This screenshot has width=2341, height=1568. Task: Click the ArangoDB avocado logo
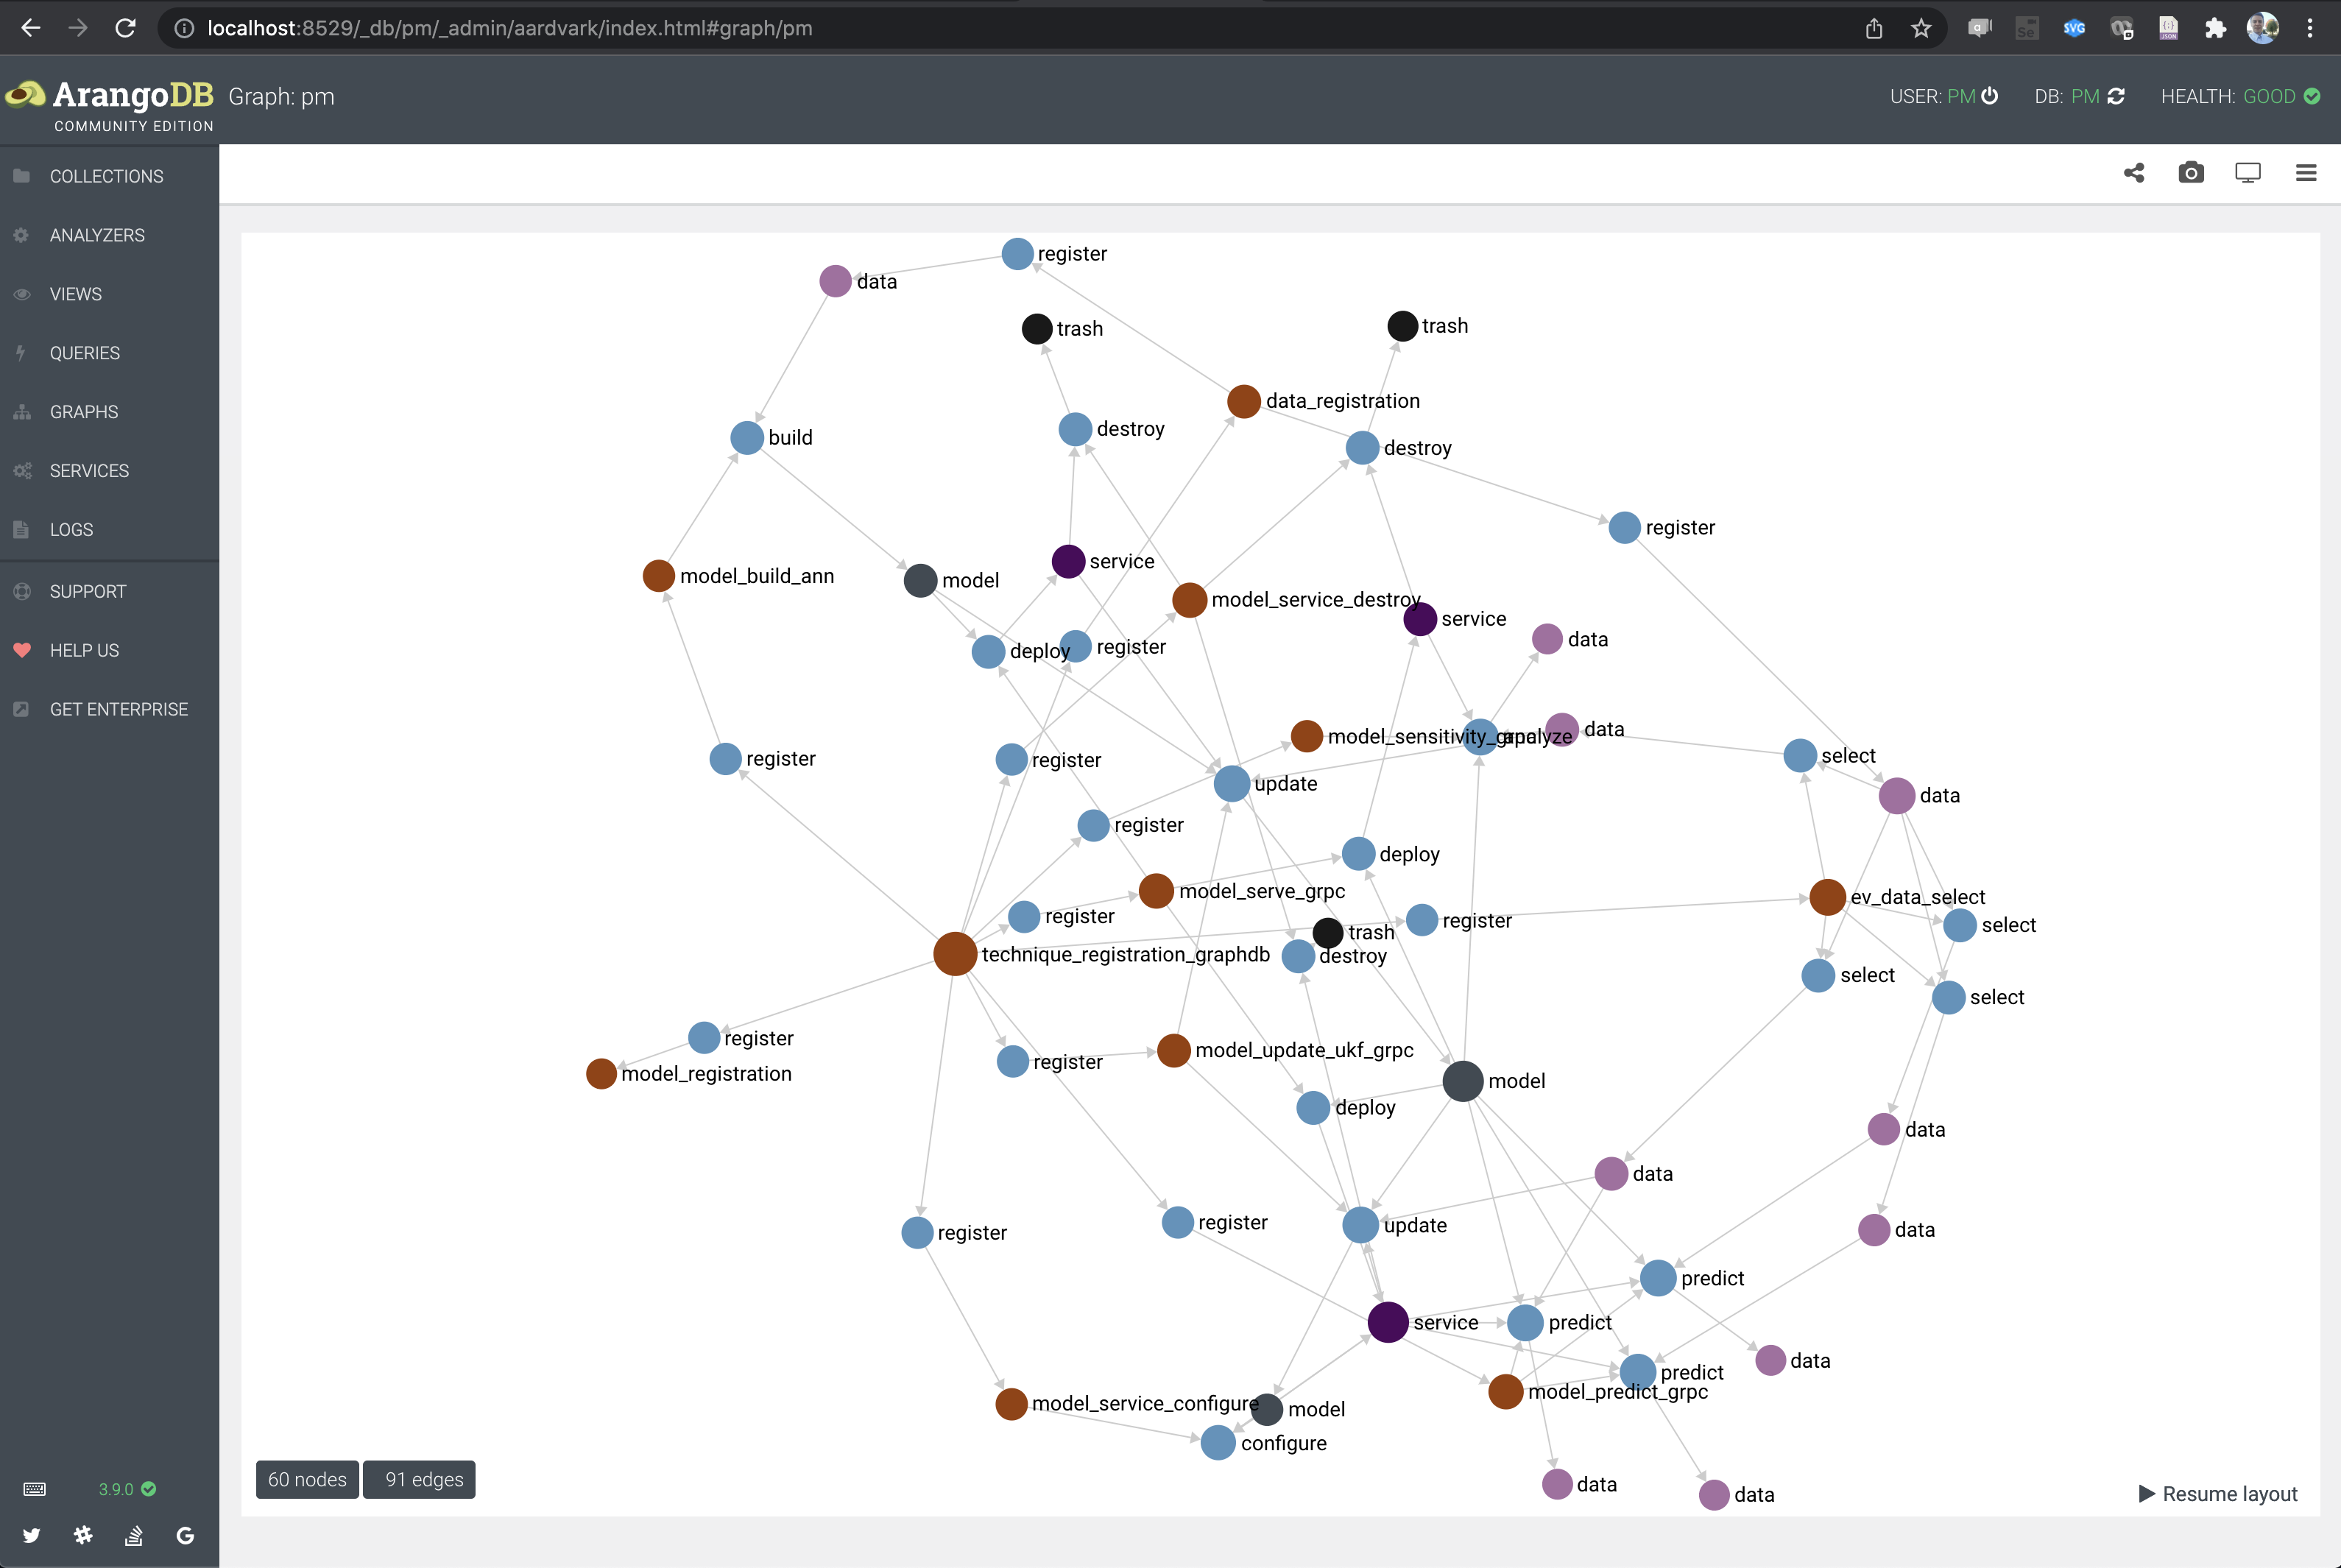tap(26, 95)
